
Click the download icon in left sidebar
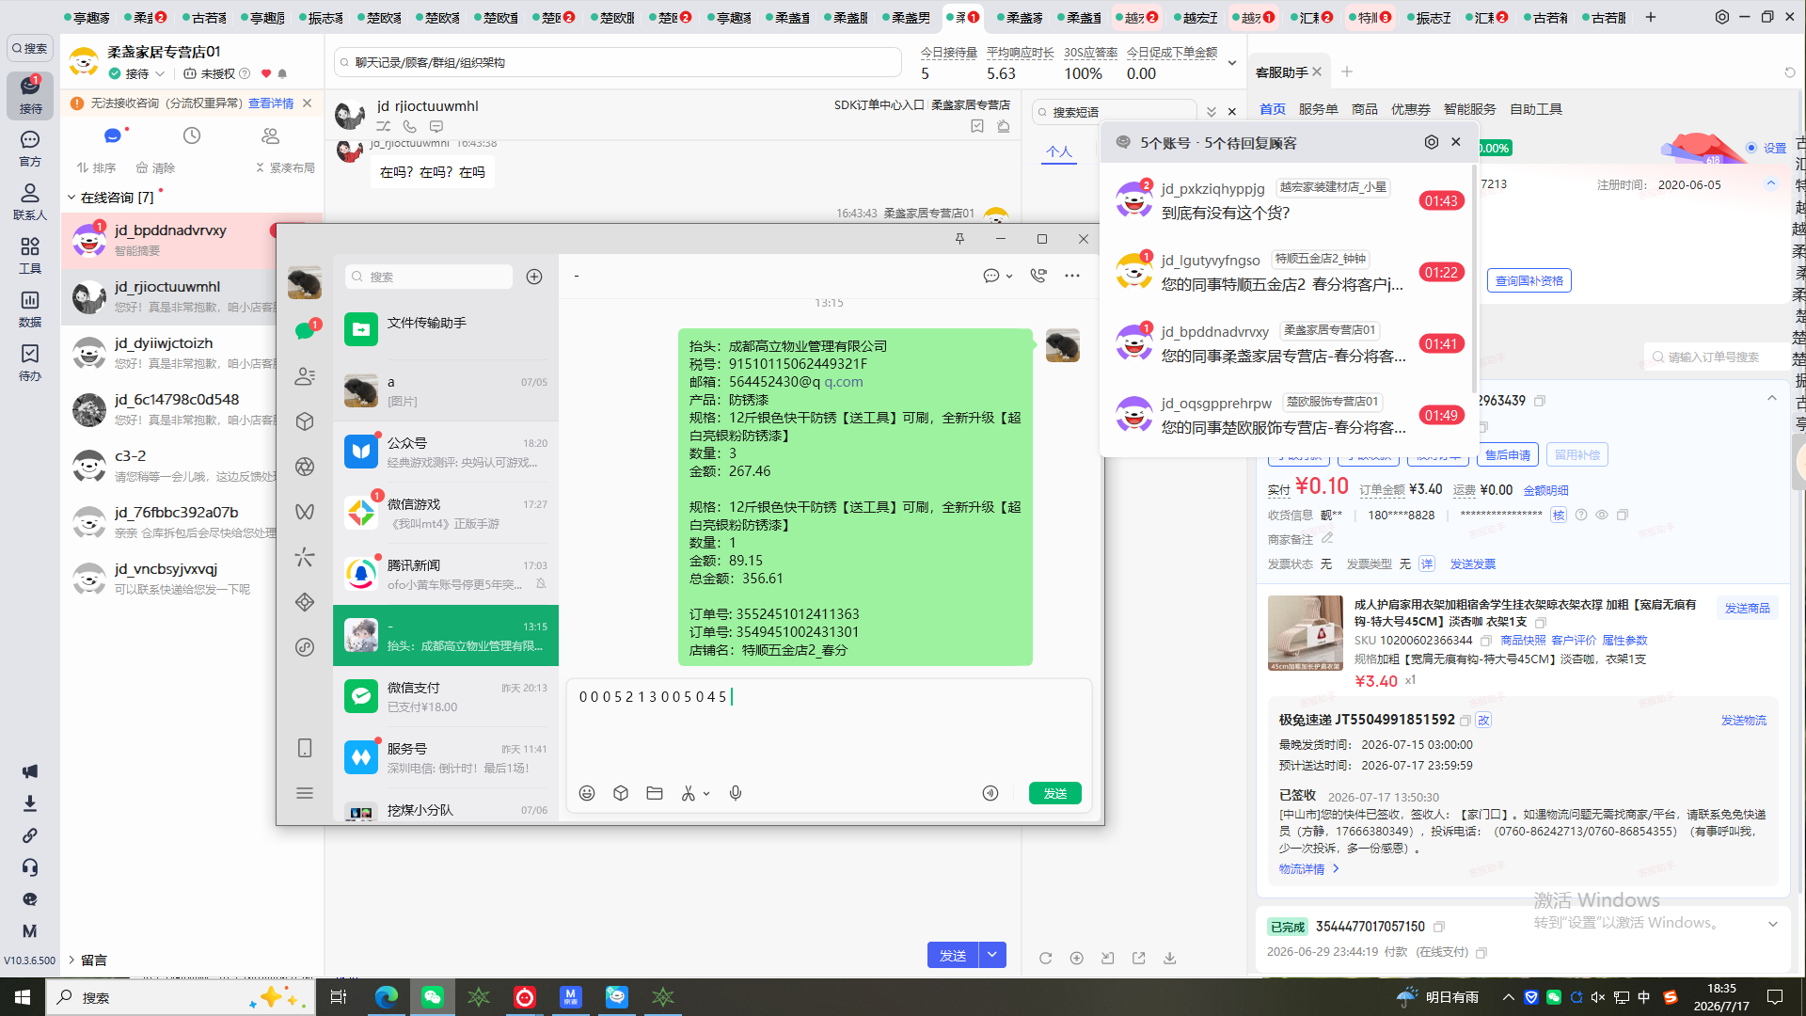coord(30,803)
